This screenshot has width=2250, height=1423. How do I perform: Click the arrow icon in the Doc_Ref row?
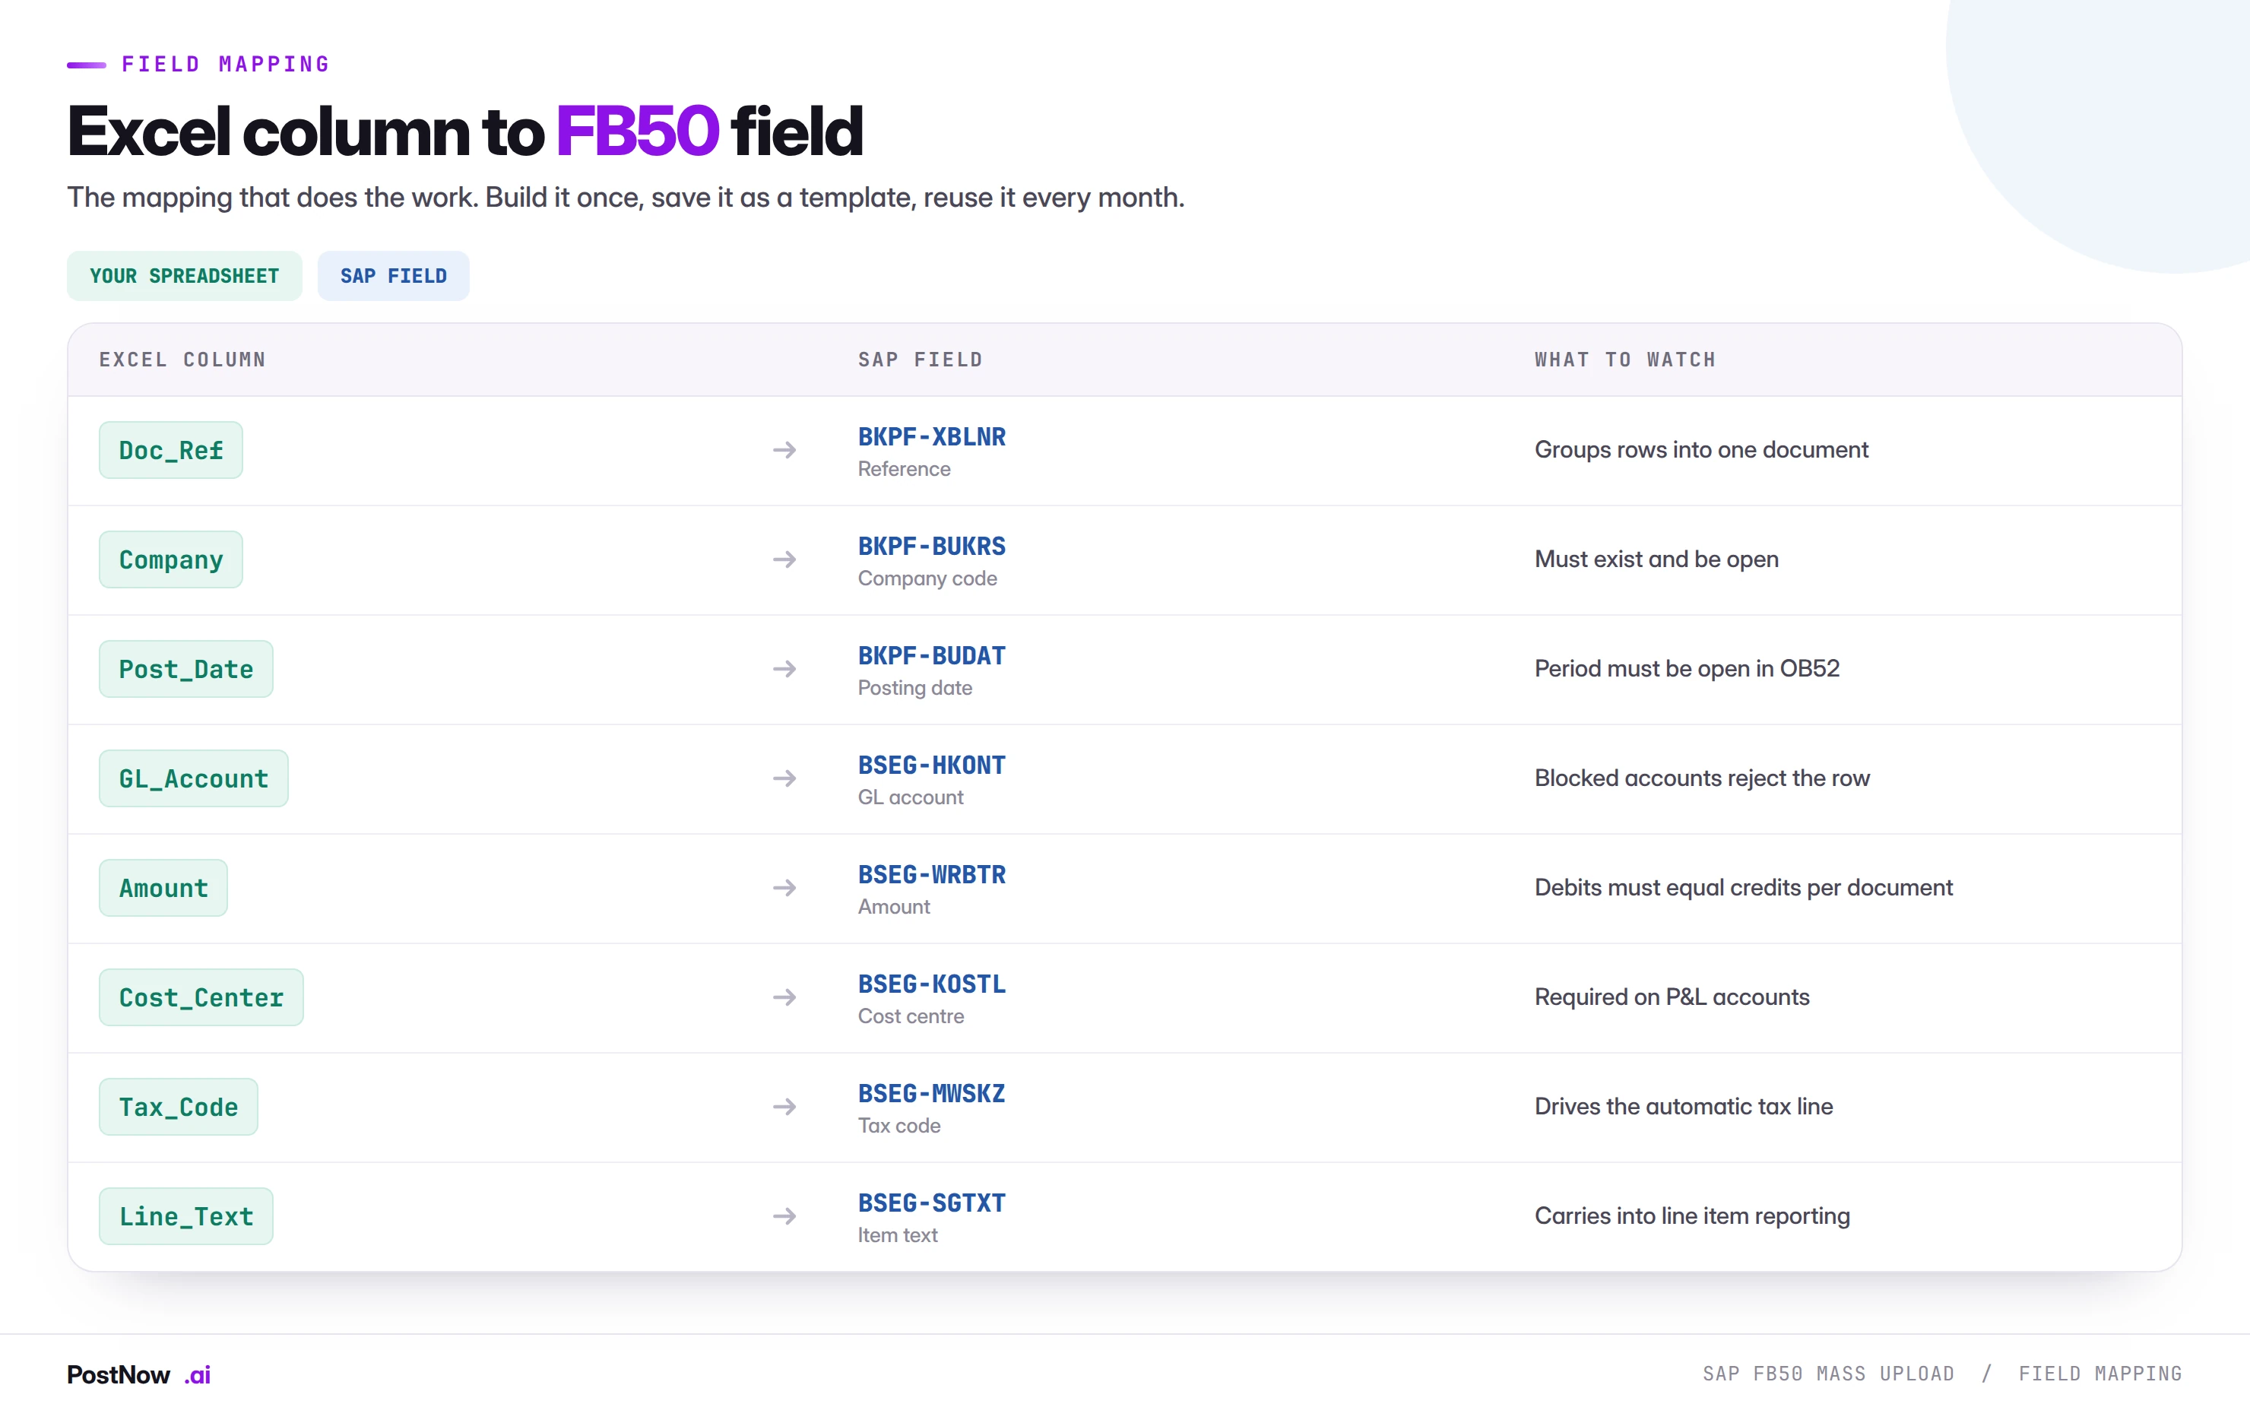tap(785, 450)
